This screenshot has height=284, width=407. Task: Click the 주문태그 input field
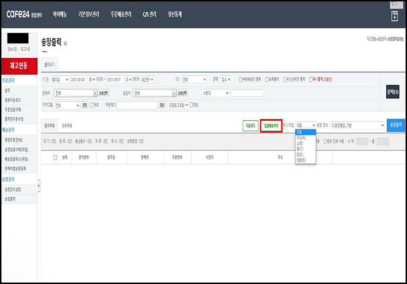tap(137, 105)
